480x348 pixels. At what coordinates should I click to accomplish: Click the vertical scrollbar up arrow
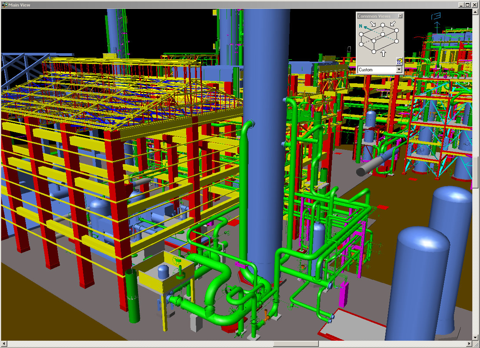pos(476,12)
